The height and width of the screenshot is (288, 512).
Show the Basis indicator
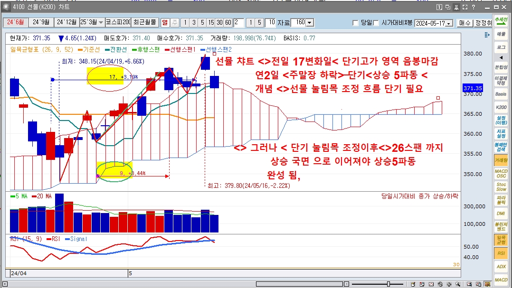[x=501, y=94]
